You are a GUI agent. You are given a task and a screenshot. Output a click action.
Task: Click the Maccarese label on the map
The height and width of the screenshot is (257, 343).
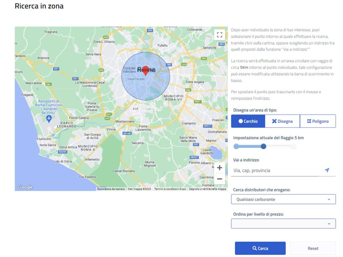tap(33, 83)
